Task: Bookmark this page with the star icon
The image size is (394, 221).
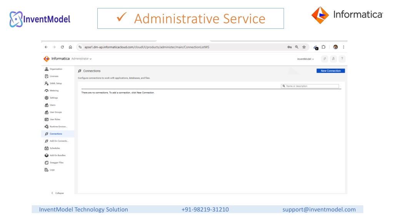Action: [x=304, y=47]
